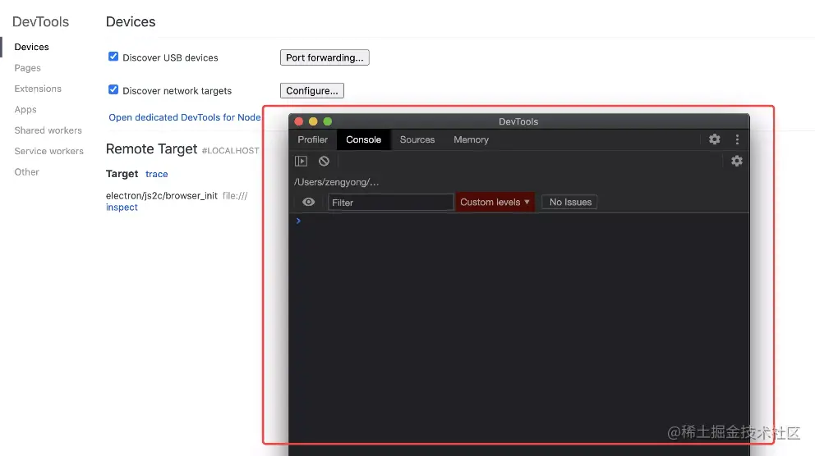Toggle the console sidebar panel icon
Image resolution: width=815 pixels, height=456 pixels.
[301, 162]
